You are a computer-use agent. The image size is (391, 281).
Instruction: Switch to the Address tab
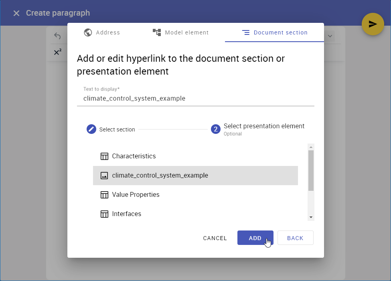coord(102,32)
